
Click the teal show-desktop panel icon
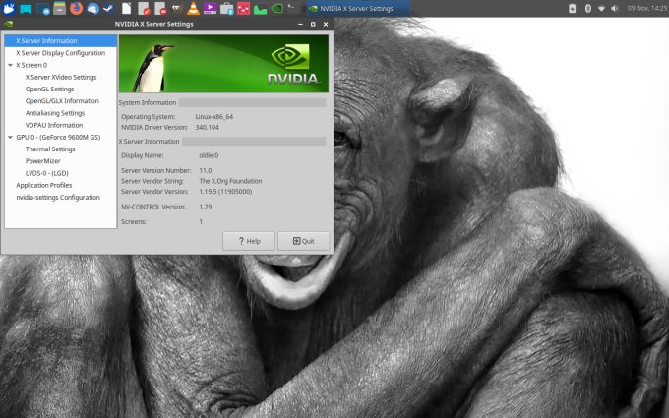[26, 9]
